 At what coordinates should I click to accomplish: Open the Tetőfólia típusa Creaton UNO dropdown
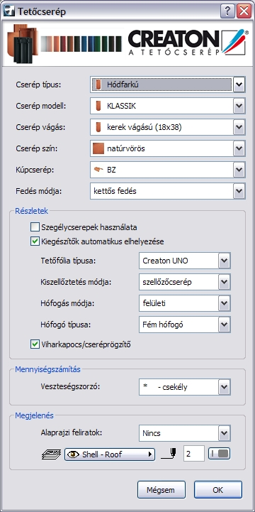185,261
